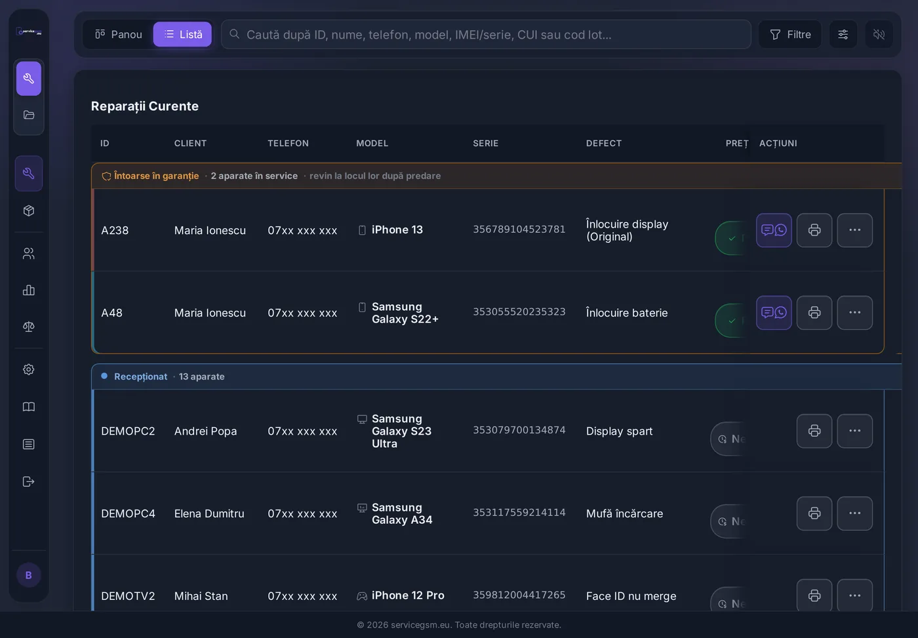Select the iPhone 12 Pro model cell

click(x=408, y=595)
